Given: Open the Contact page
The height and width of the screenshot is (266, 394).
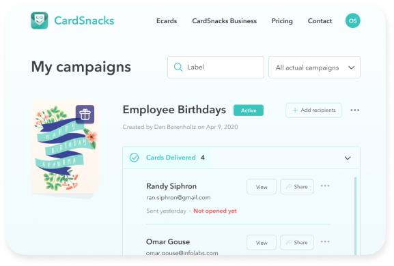Looking at the screenshot, I should point(320,21).
